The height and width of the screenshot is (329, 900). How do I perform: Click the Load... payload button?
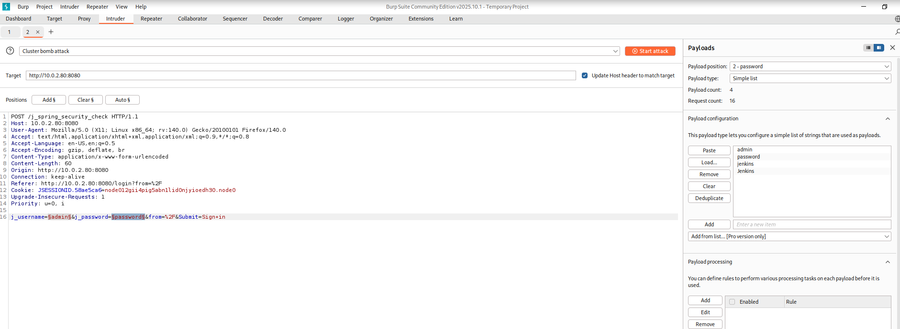(709, 162)
